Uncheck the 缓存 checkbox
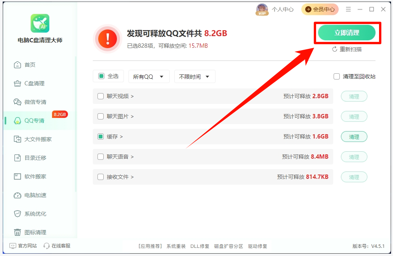Screen dimensions: 393x256 pos(101,137)
